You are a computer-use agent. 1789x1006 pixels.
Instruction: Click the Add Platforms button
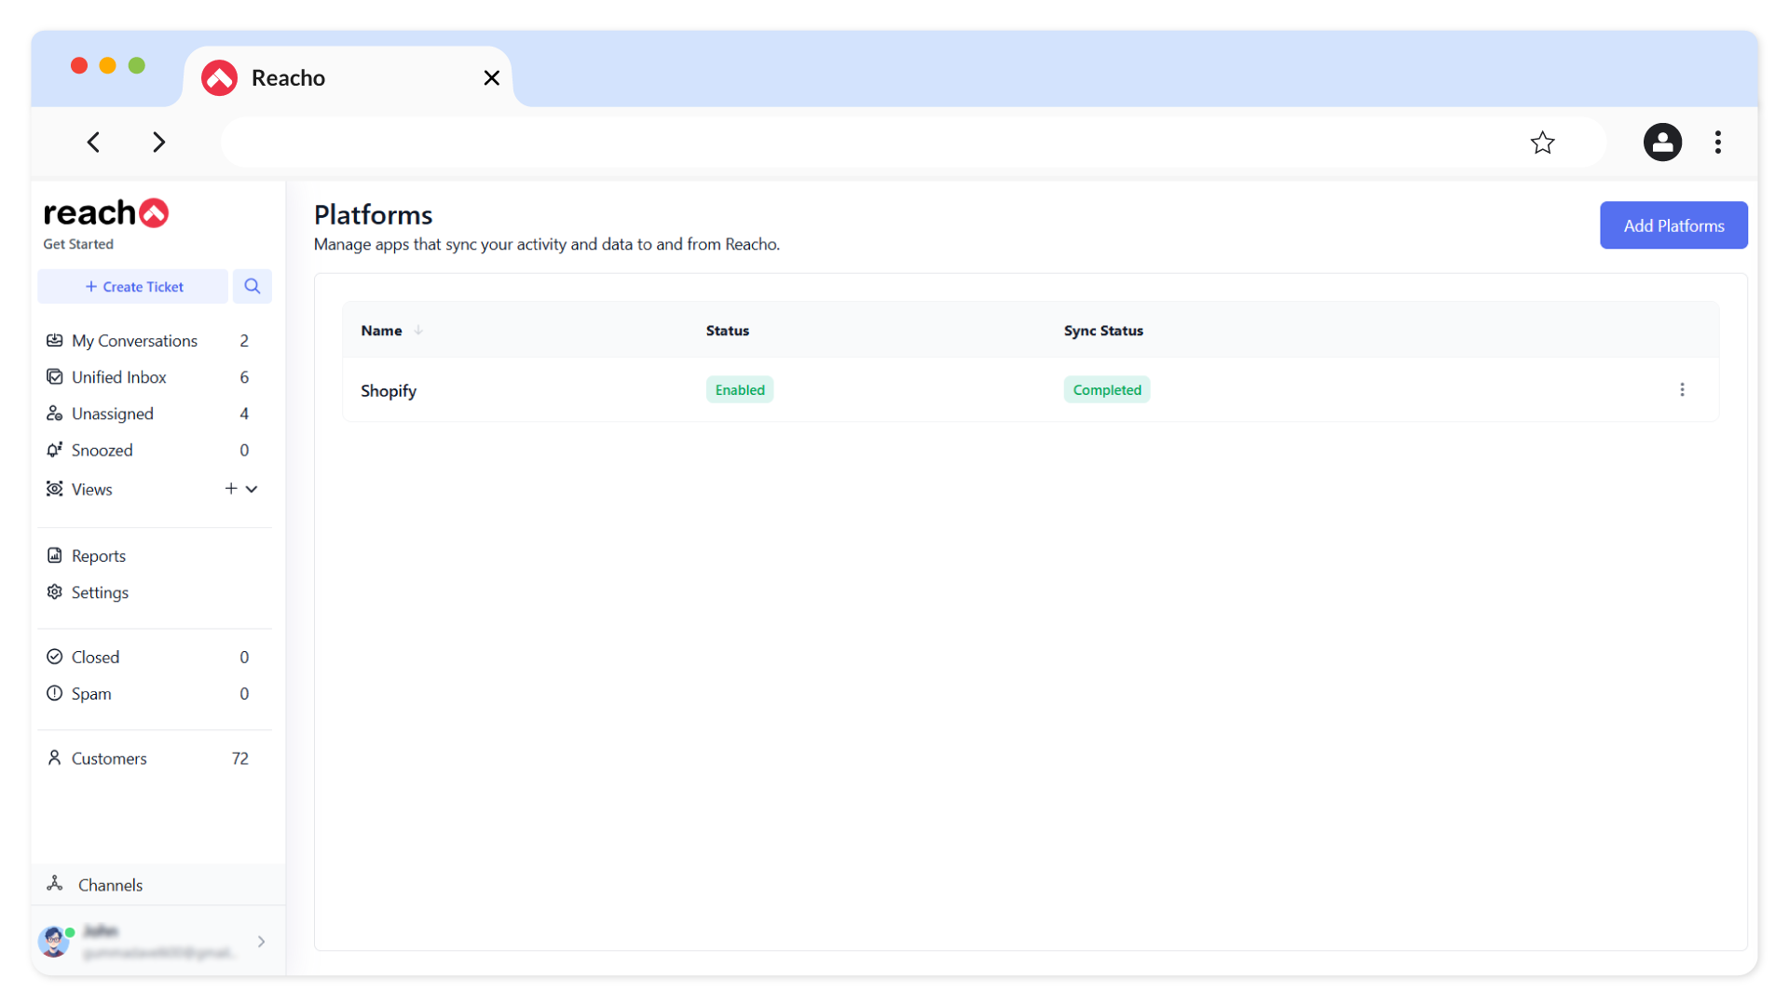click(1673, 225)
